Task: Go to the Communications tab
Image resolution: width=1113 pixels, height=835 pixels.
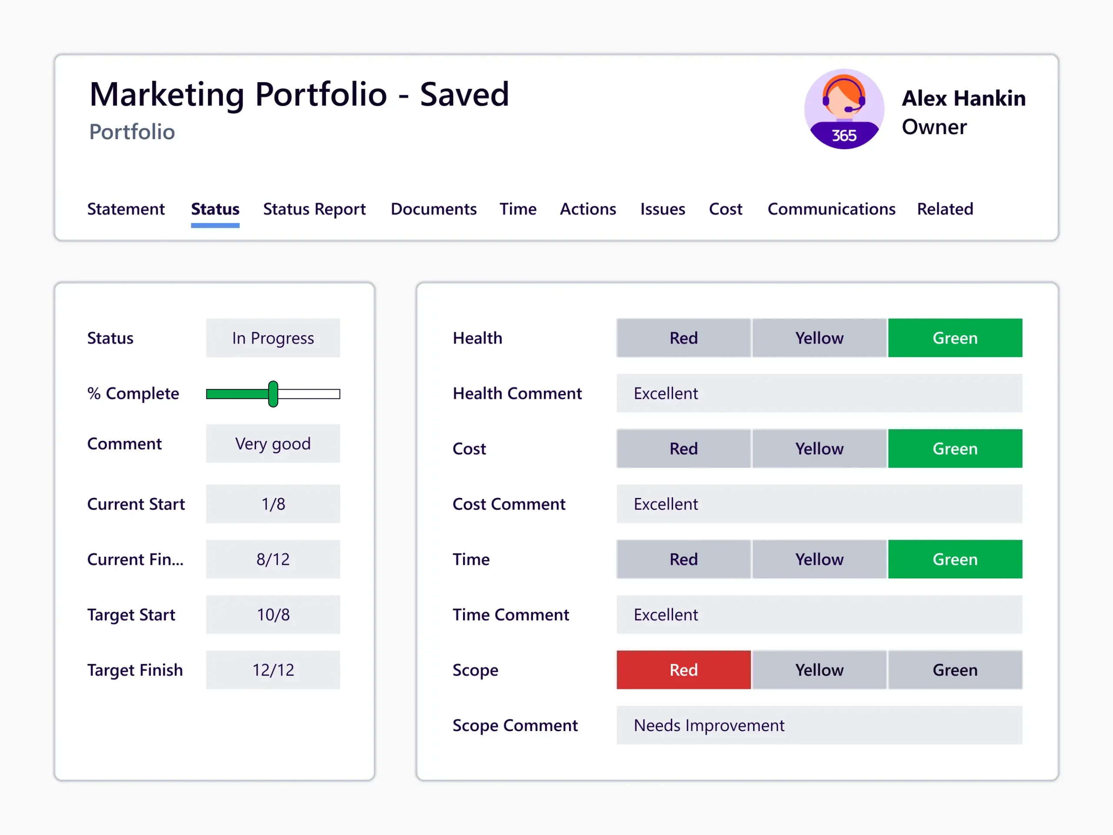Action: [831, 209]
